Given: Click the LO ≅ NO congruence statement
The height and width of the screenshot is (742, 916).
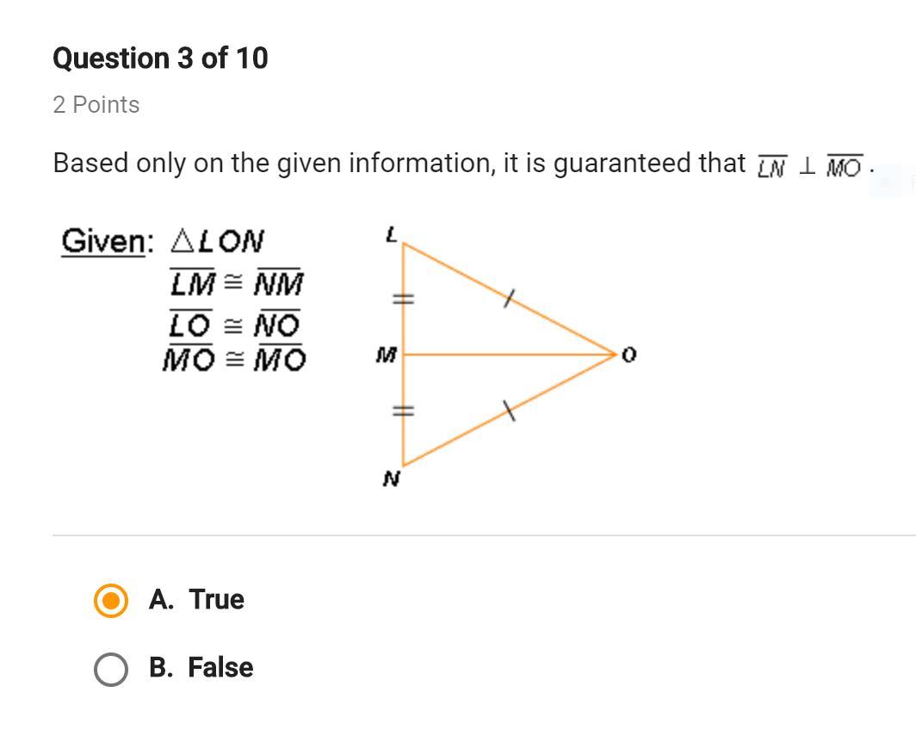Looking at the screenshot, I should (x=235, y=325).
